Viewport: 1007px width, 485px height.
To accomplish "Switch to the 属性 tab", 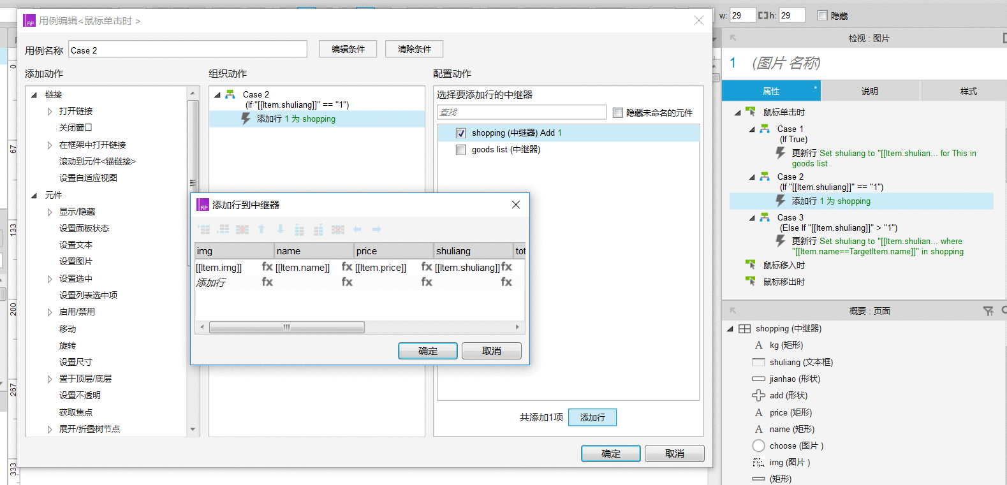I will point(771,91).
